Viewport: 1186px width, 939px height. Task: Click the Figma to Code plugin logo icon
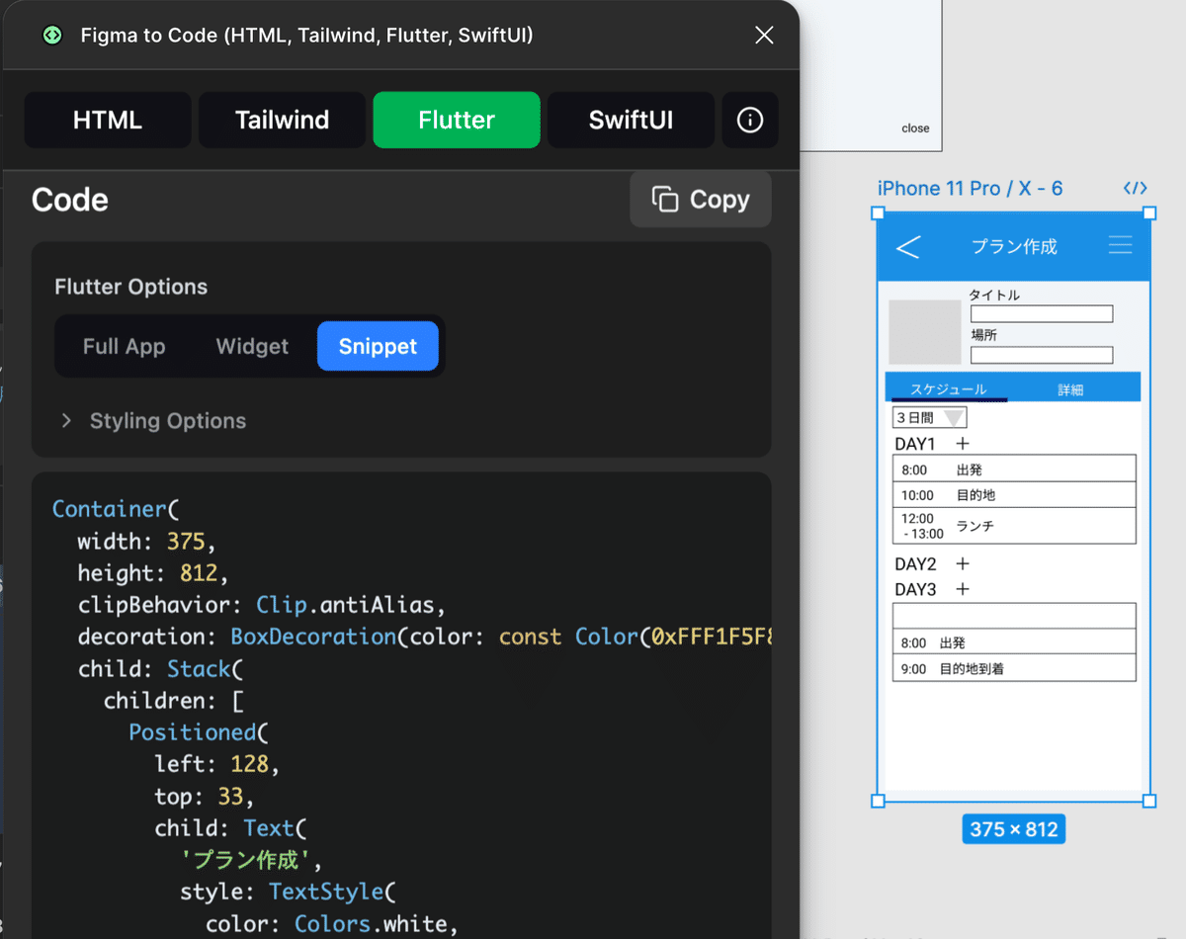[49, 35]
